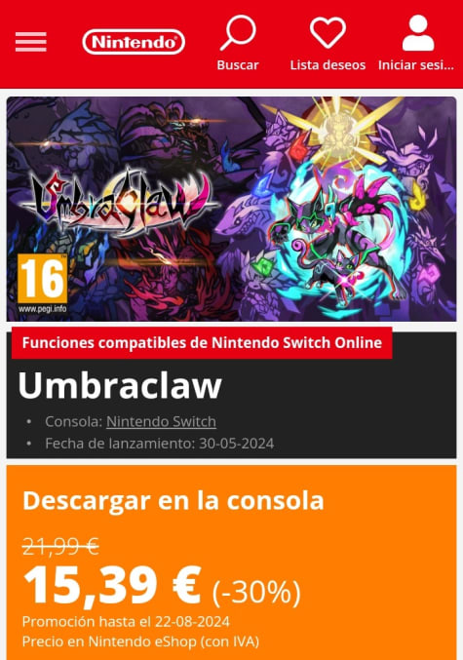Open search via the magnifying glass icon
The width and height of the screenshot is (463, 660).
click(x=238, y=33)
